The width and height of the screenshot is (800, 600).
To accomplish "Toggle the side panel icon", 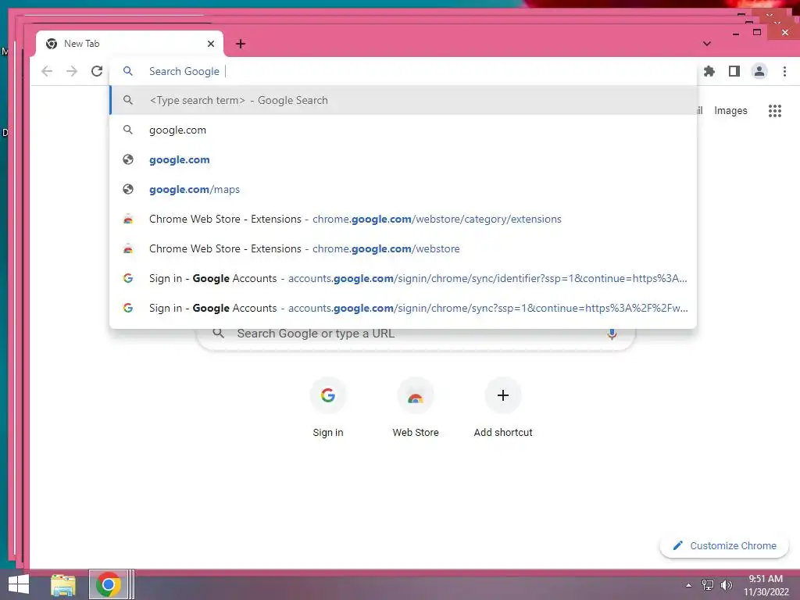I will [x=734, y=71].
